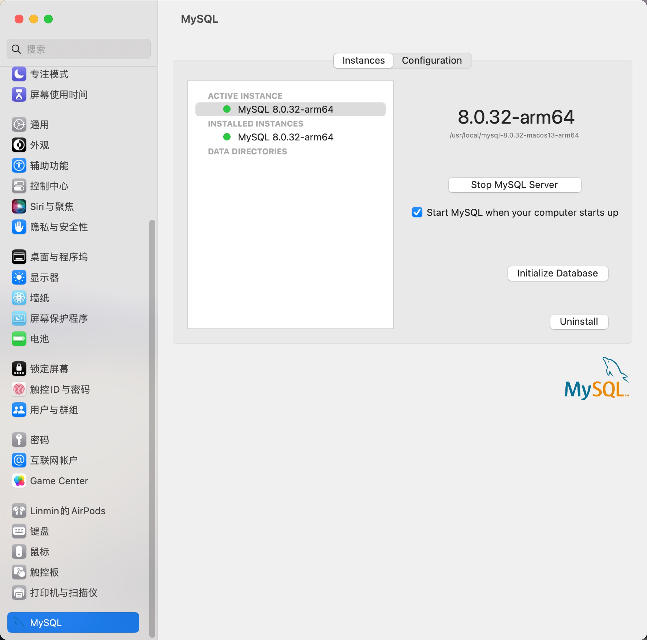Viewport: 647px width, 640px height.
Task: Click the sidebar vertical scrollbar
Action: tap(152, 428)
